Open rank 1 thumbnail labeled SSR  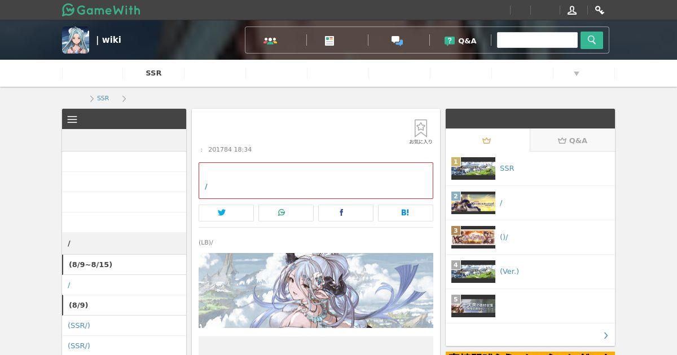[x=473, y=168]
